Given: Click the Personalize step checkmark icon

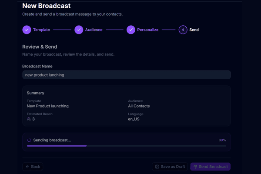Looking at the screenshot, I should (x=131, y=30).
